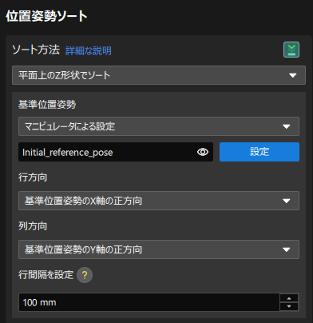Click the green collapse panel icon
This screenshot has width=313, height=323.
pos(291,50)
